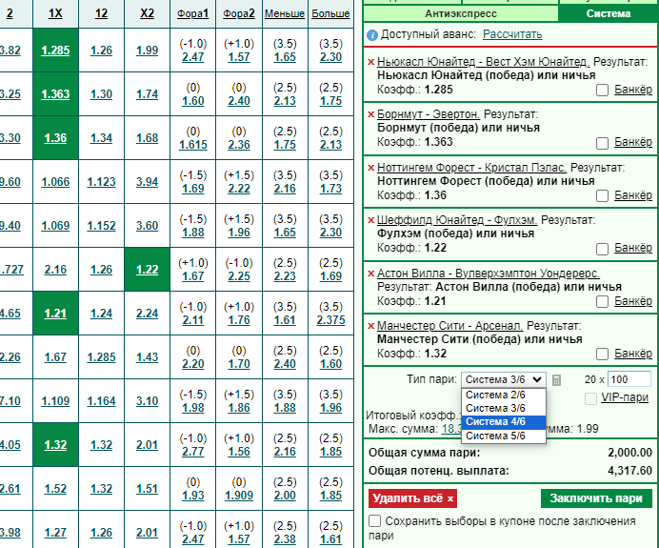Open the Ноттингем Форест - Кристал Пэлас link
Viewport: 659px width, 548px height.
coord(471,168)
